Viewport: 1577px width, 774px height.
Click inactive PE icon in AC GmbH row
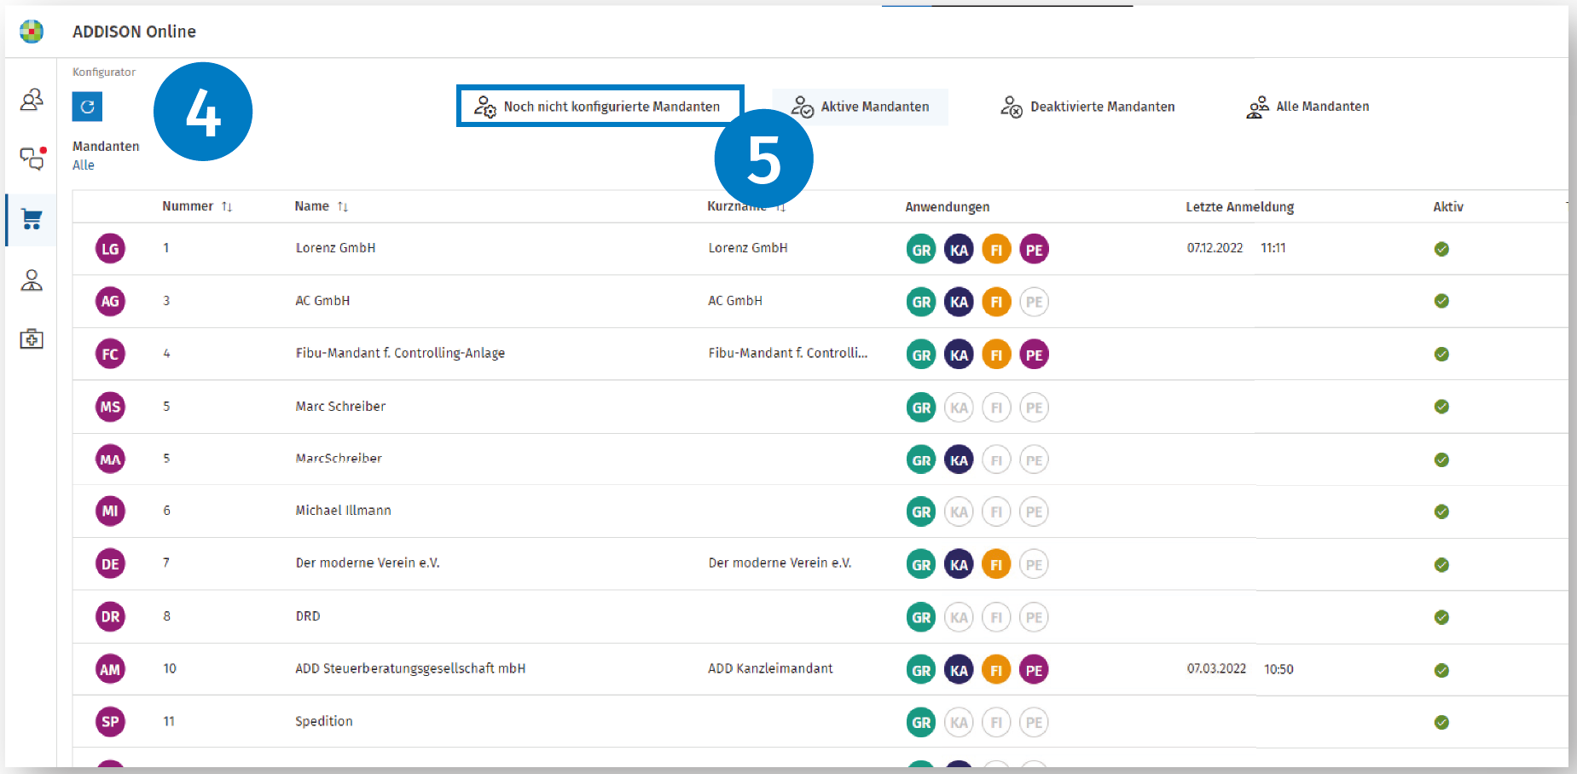pyautogui.click(x=1034, y=302)
